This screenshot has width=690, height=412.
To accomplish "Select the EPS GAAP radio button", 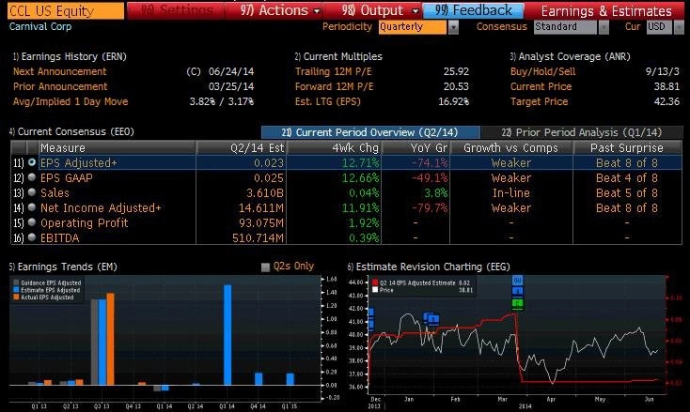I will click(32, 177).
